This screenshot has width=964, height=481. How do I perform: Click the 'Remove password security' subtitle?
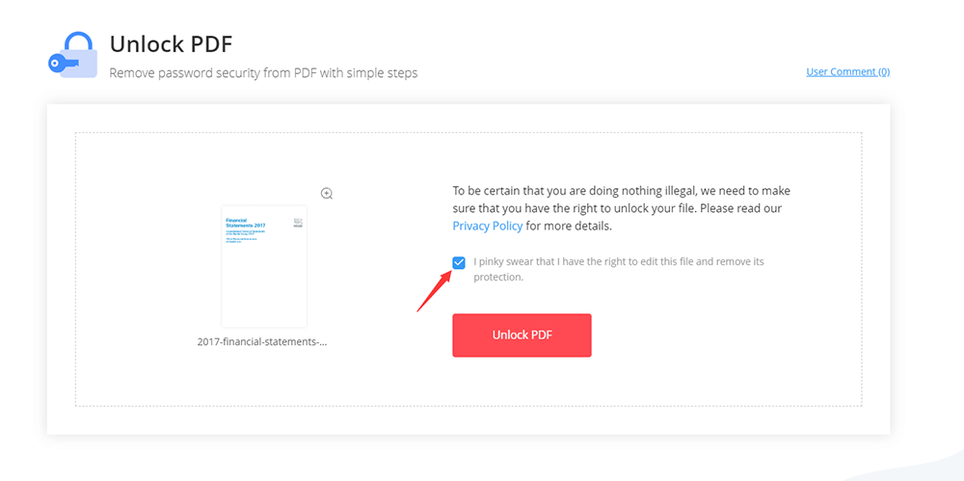tap(263, 73)
